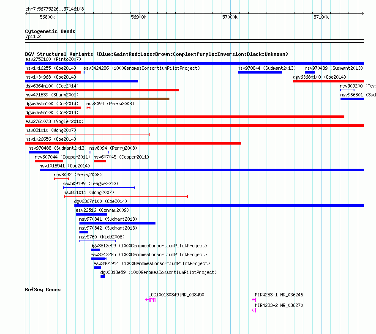Click the MIR4283-1 gene arrow glyph
The width and height of the screenshot is (376, 334).
click(254, 300)
